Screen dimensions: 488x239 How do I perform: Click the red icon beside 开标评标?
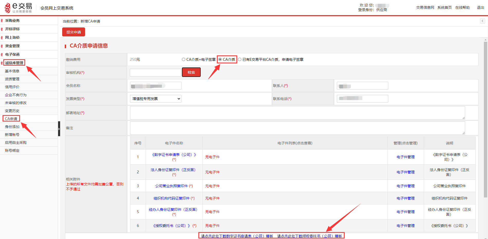[2, 29]
